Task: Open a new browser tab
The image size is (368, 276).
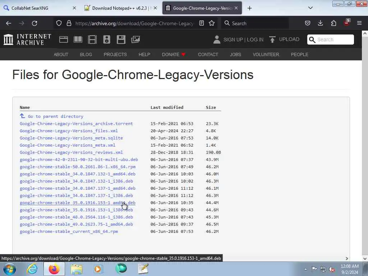Action: pos(249,8)
